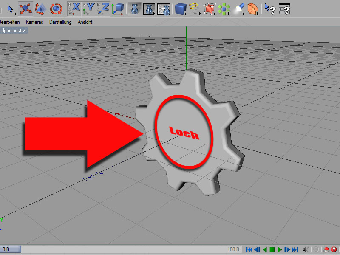Open the Ansicht menu

[85, 22]
